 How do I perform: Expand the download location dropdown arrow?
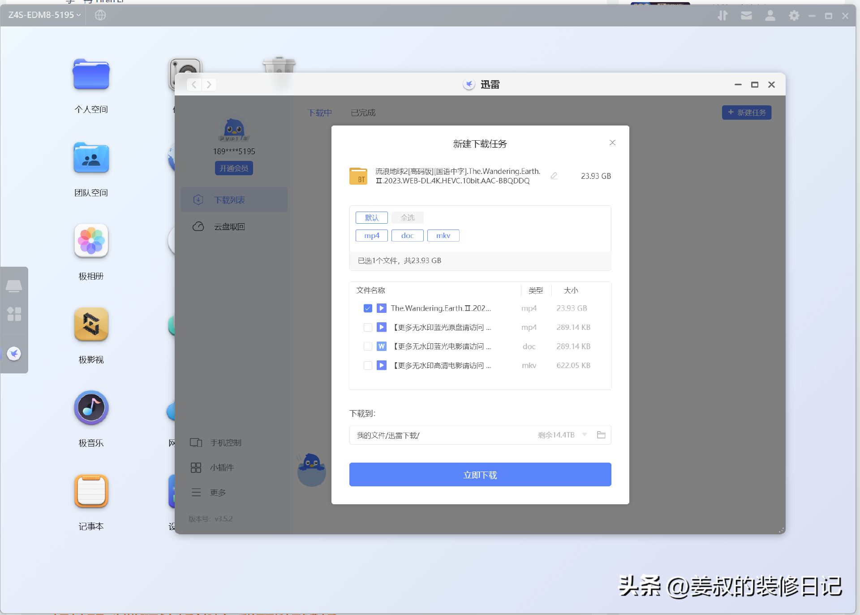[x=585, y=435]
